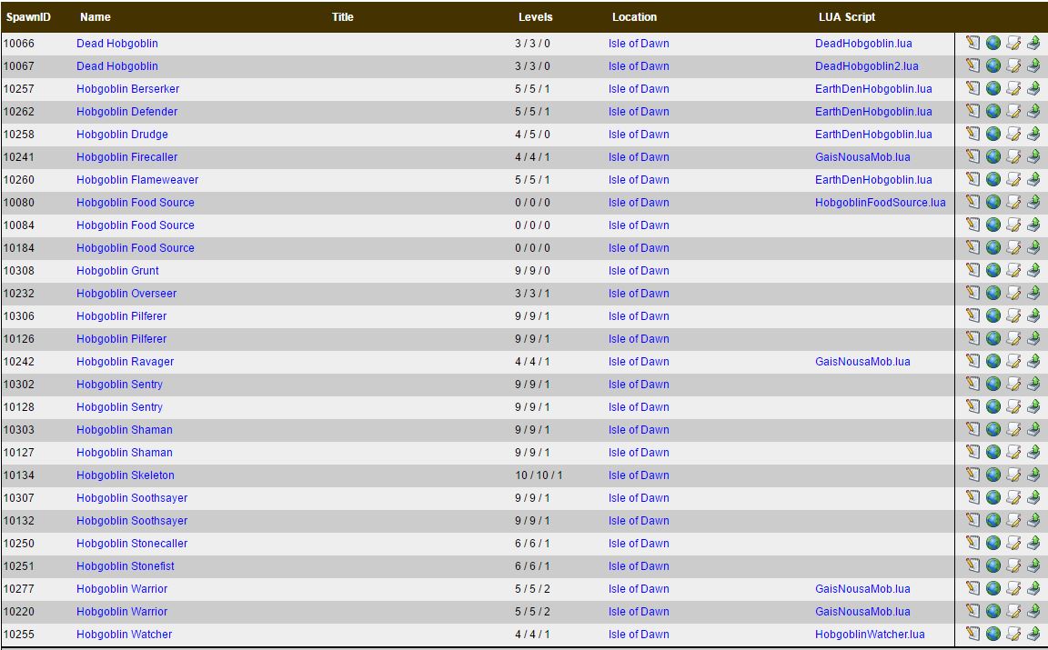
Task: Click notepad edit icon for Dead Hobgoblin 10066
Action: coord(973,43)
